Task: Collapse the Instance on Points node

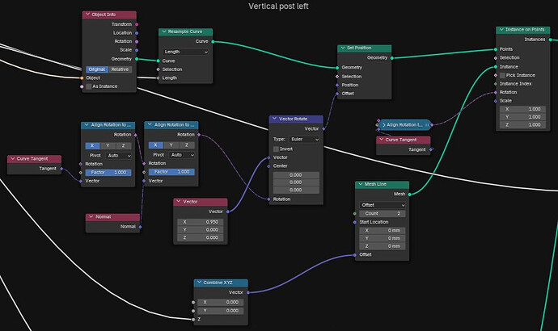Action: (501, 30)
